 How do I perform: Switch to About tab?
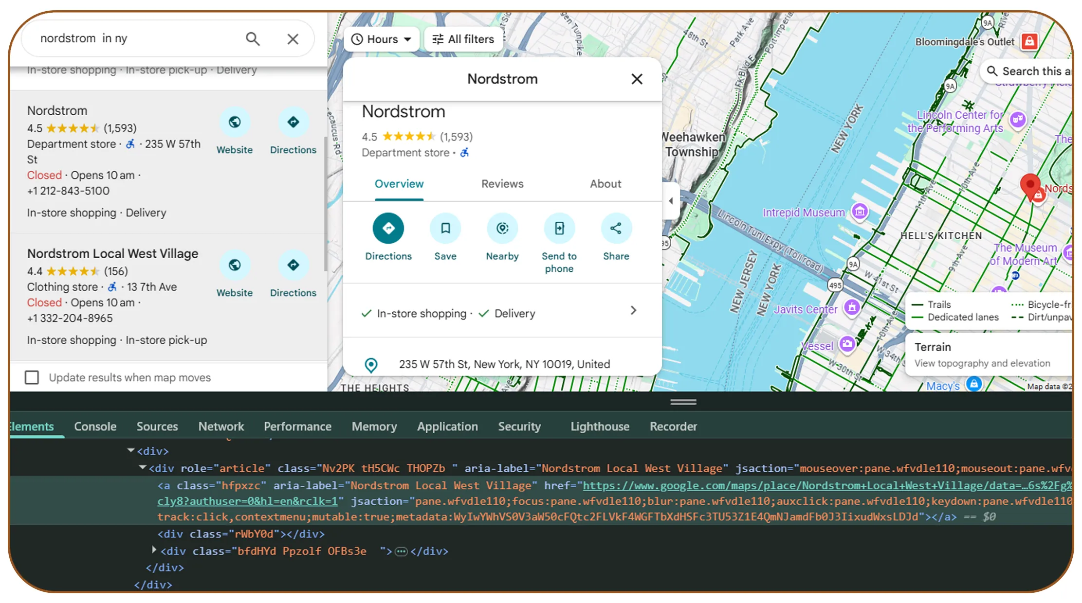pyautogui.click(x=605, y=184)
